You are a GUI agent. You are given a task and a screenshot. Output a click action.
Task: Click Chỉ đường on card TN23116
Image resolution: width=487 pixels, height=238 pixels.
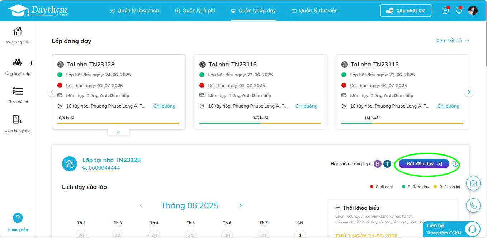click(306, 106)
